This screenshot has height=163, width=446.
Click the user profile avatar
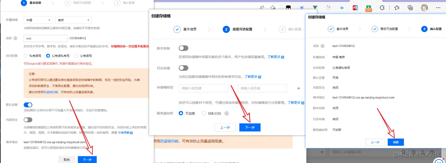pos(424,8)
